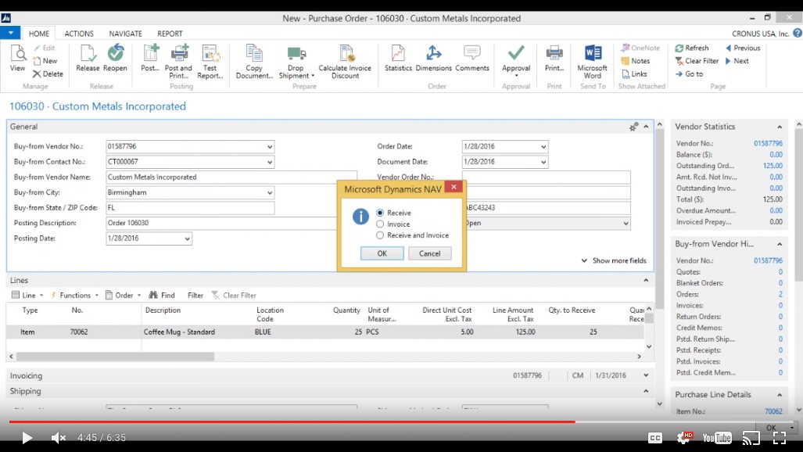Click Outstanding Orders value 125.00
Image resolution: width=803 pixels, height=452 pixels.
773,166
